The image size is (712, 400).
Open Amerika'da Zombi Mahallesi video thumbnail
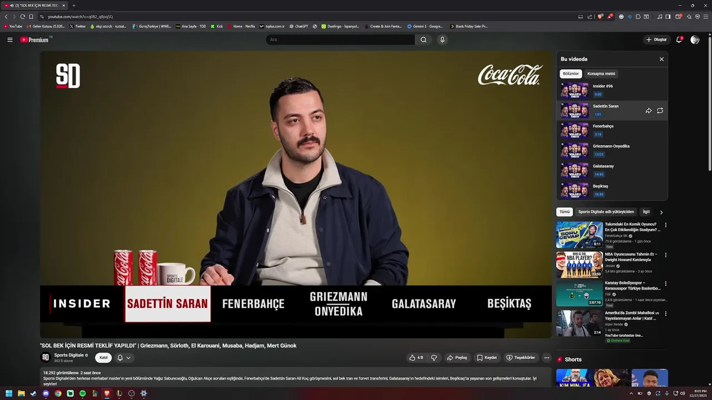tap(580, 323)
